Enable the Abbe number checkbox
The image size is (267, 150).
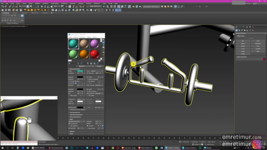[69, 95]
